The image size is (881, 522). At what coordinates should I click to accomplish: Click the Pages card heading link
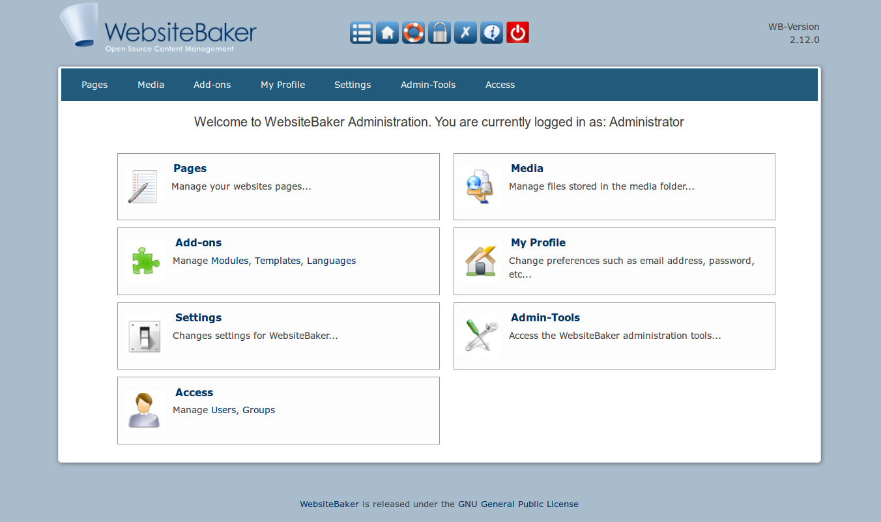click(190, 168)
